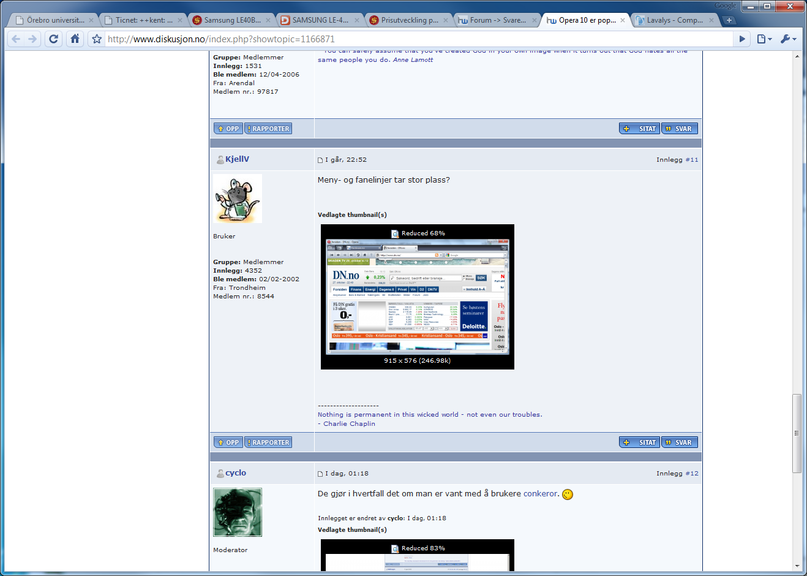Open the wrench settings menu
This screenshot has height=576, width=807.
point(788,39)
